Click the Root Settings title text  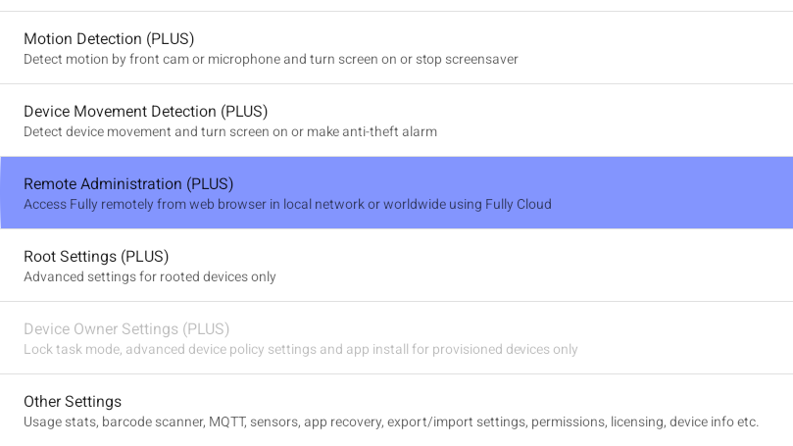coord(96,257)
